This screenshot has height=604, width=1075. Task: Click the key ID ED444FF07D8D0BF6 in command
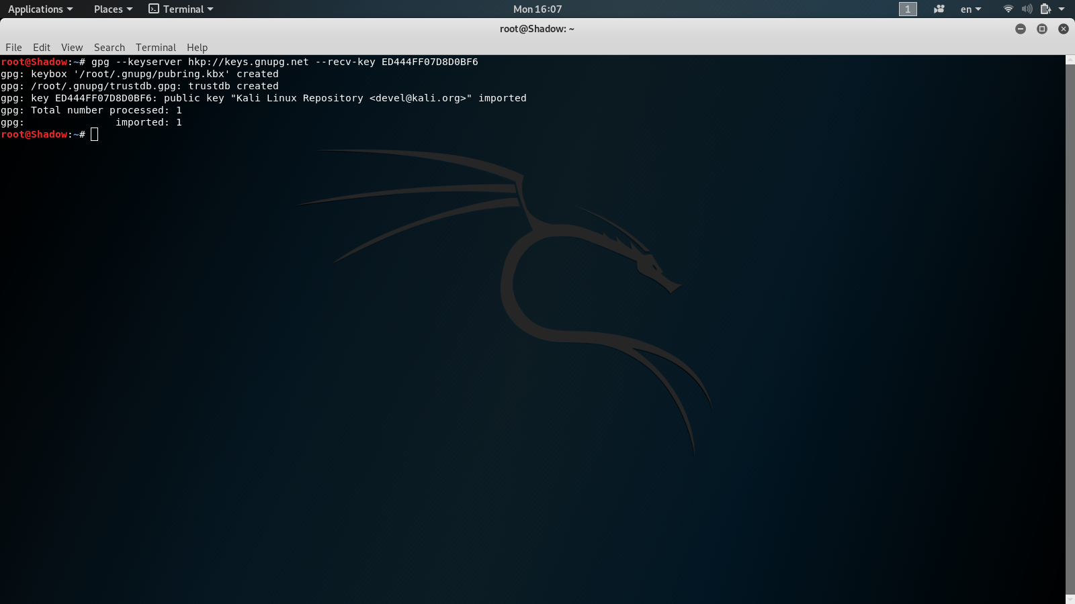(x=430, y=62)
